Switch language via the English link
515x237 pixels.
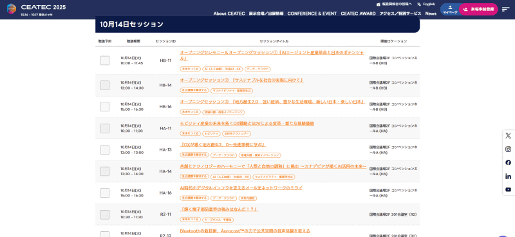click(x=429, y=5)
